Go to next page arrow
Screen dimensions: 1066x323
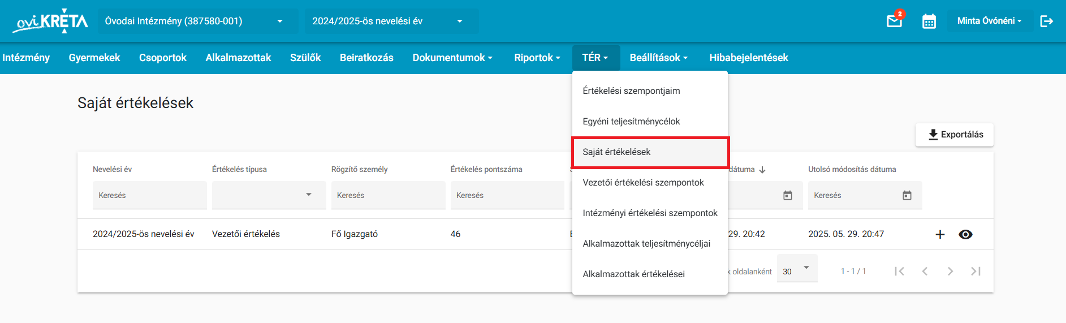(x=950, y=271)
